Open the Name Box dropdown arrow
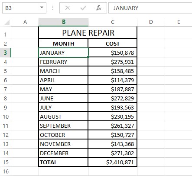The image size is (192, 176). (42, 7)
